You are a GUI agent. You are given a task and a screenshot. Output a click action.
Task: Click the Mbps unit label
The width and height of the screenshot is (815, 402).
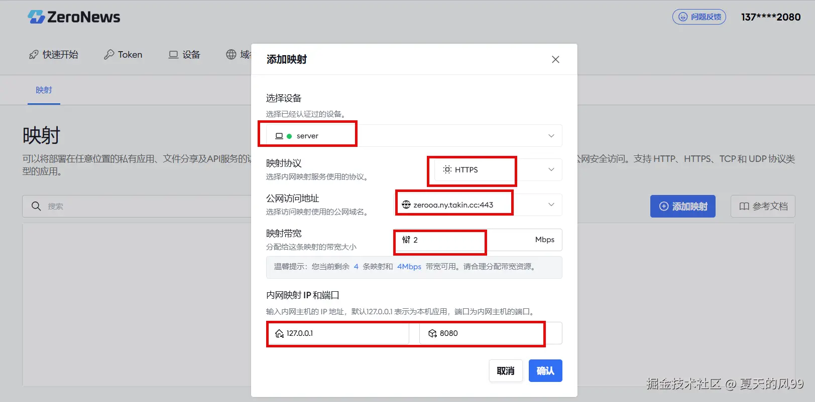coord(545,240)
